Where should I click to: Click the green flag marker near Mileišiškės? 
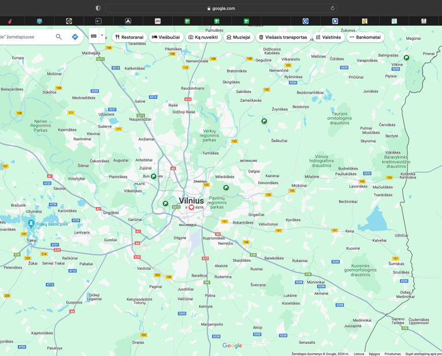[226, 187]
